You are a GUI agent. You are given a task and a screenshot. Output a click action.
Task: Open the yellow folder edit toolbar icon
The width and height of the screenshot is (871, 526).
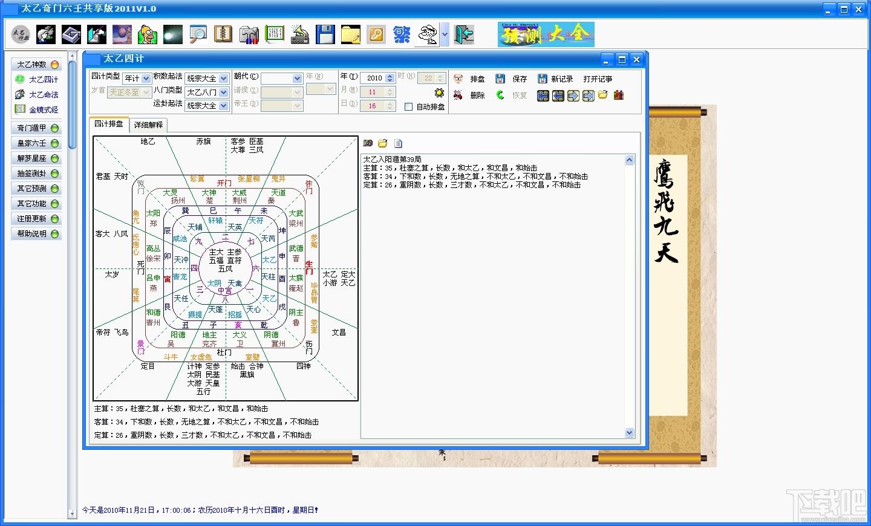pos(350,34)
